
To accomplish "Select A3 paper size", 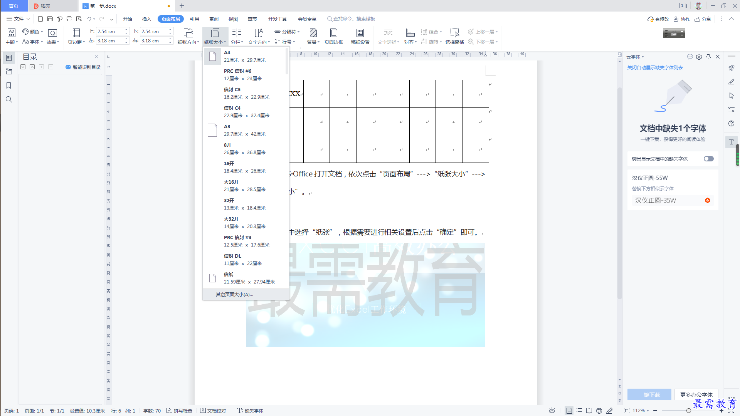I will pos(246,130).
